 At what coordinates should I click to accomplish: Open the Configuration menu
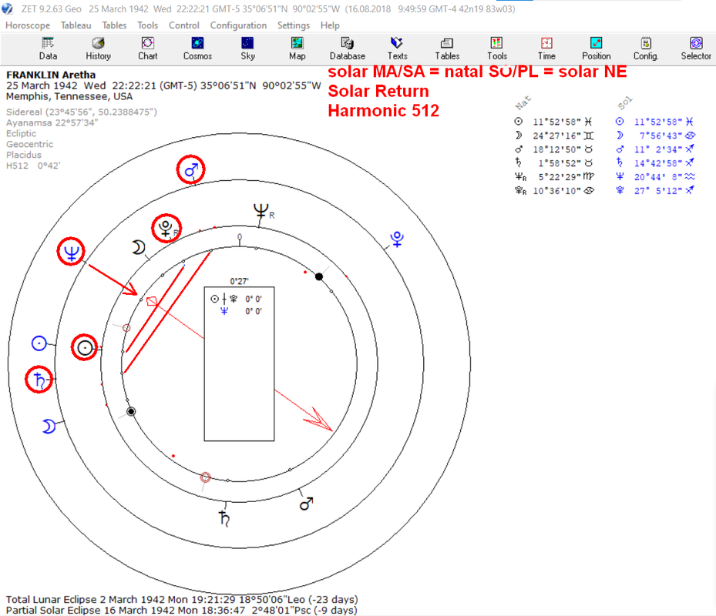coord(238,25)
